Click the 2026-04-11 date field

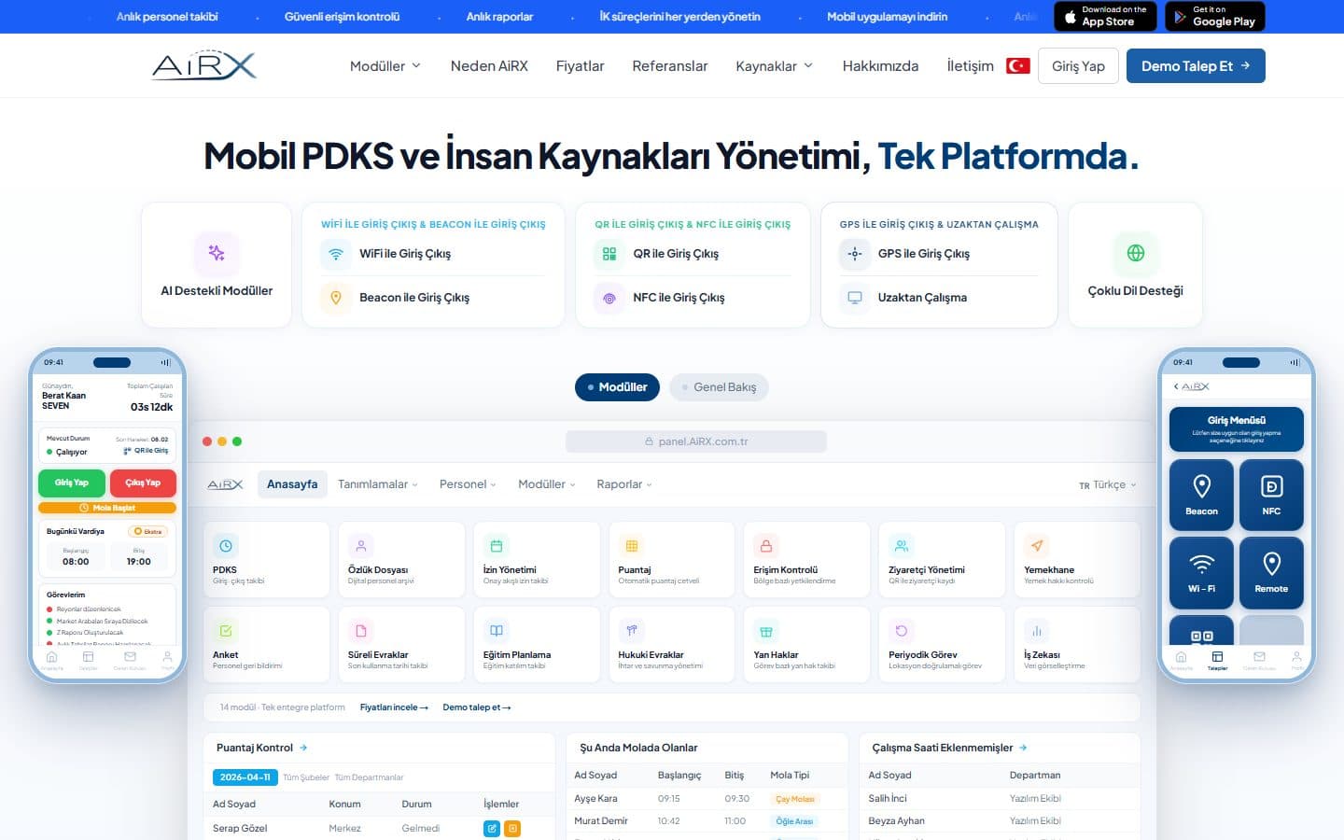[245, 777]
